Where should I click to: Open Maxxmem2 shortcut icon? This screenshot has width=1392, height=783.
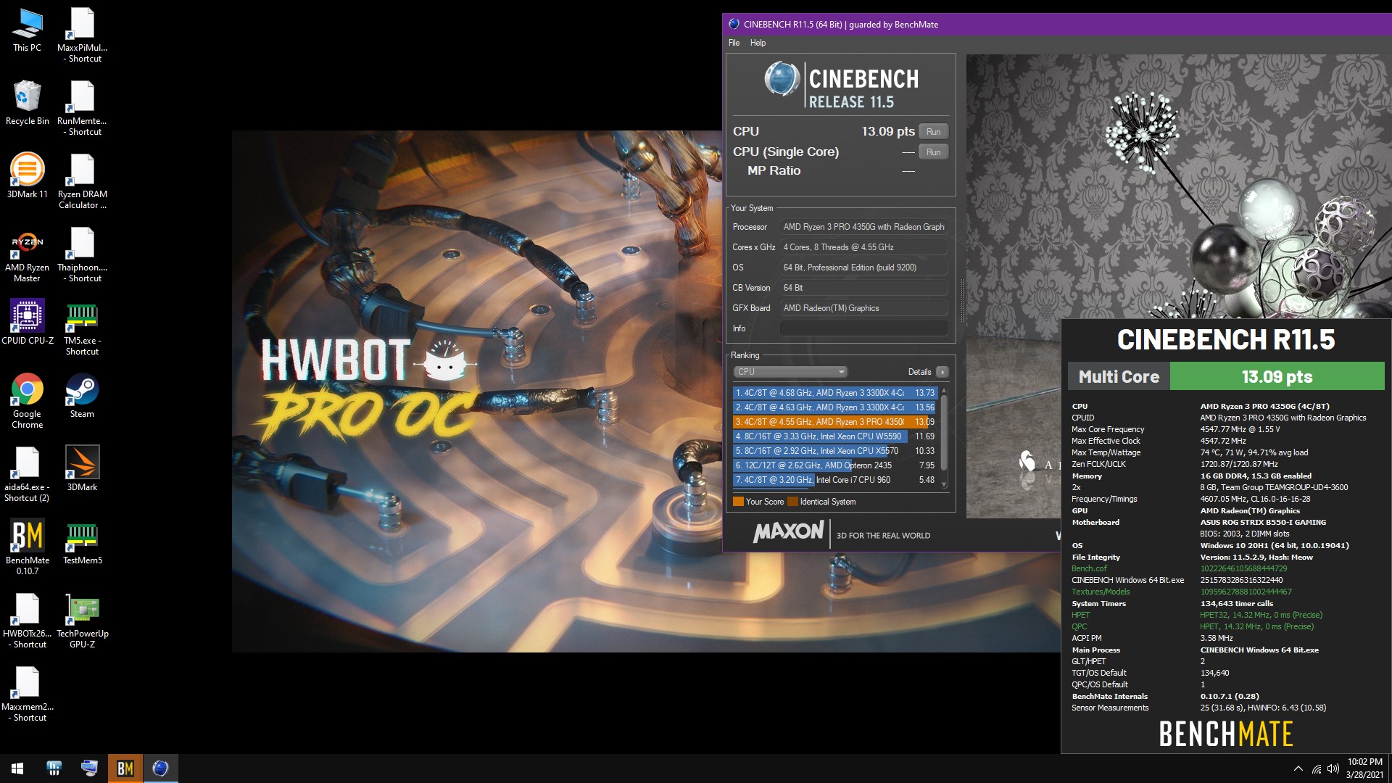(27, 694)
